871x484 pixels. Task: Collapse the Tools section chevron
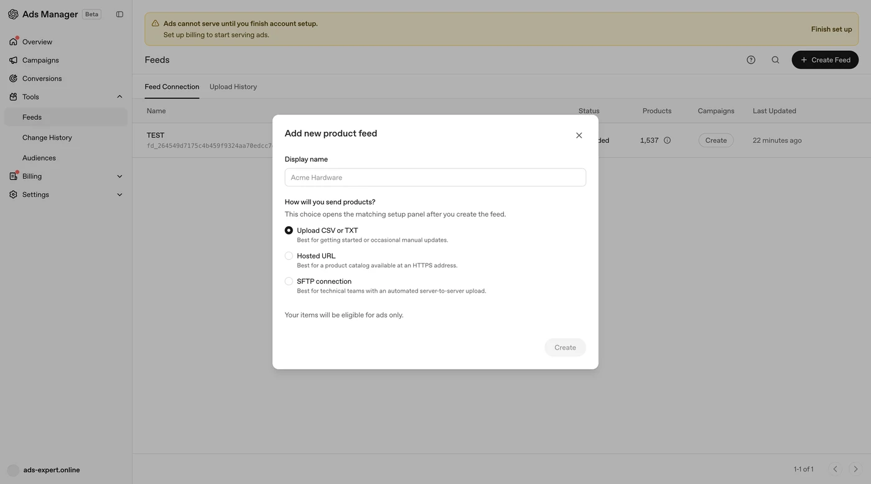[x=119, y=97]
